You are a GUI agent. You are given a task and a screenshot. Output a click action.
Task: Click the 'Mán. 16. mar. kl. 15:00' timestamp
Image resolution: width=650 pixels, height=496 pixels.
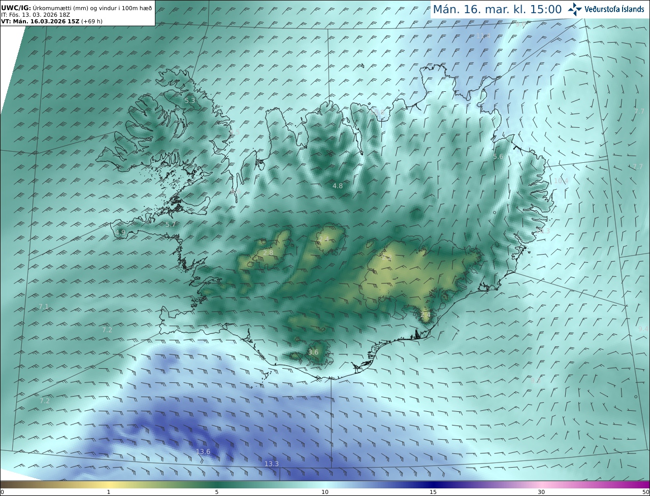pyautogui.click(x=497, y=9)
